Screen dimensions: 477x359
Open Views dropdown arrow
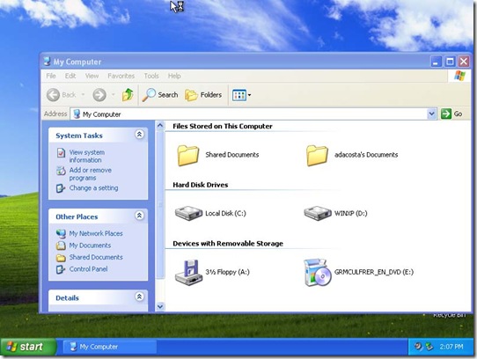[x=249, y=95]
